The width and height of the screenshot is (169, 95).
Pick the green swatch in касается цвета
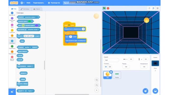pos(29,21)
